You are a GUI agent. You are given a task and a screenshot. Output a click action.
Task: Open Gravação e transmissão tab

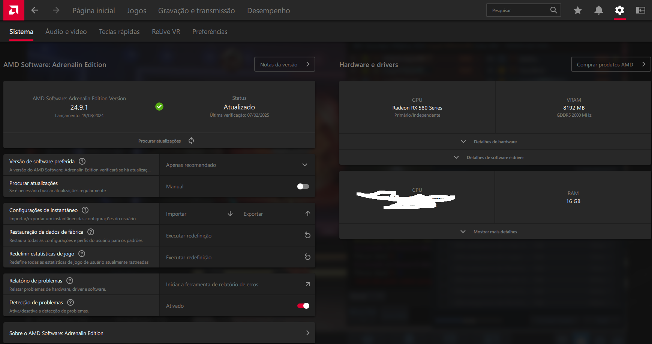196,11
